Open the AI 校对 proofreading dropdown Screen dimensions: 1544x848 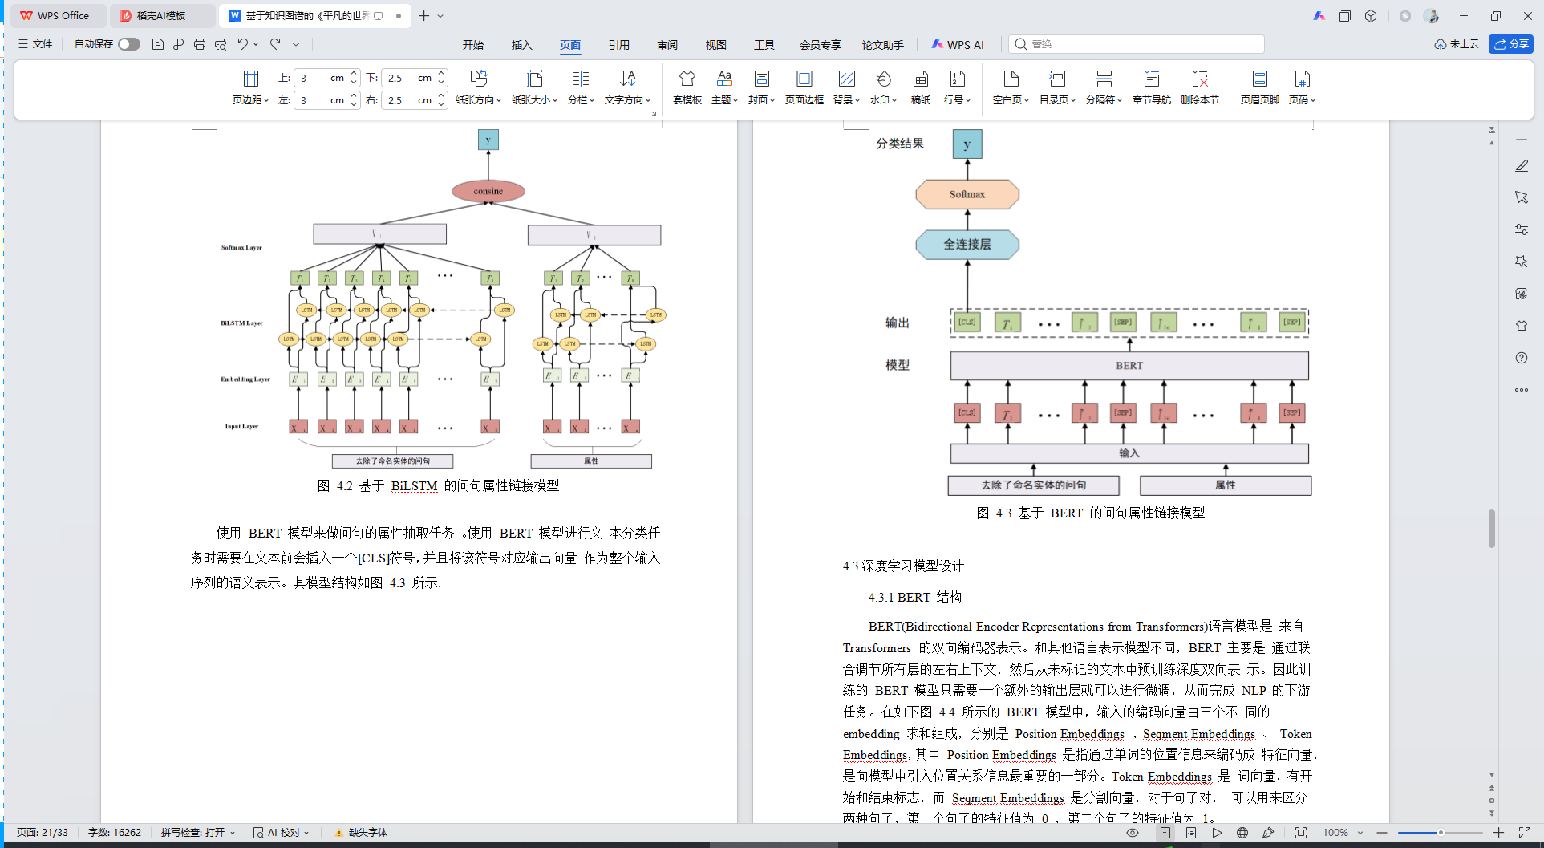point(282,833)
